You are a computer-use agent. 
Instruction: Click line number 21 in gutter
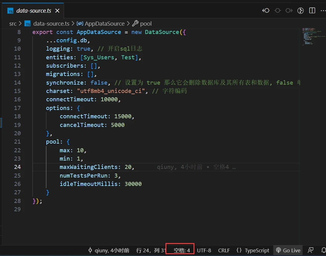pos(17,142)
